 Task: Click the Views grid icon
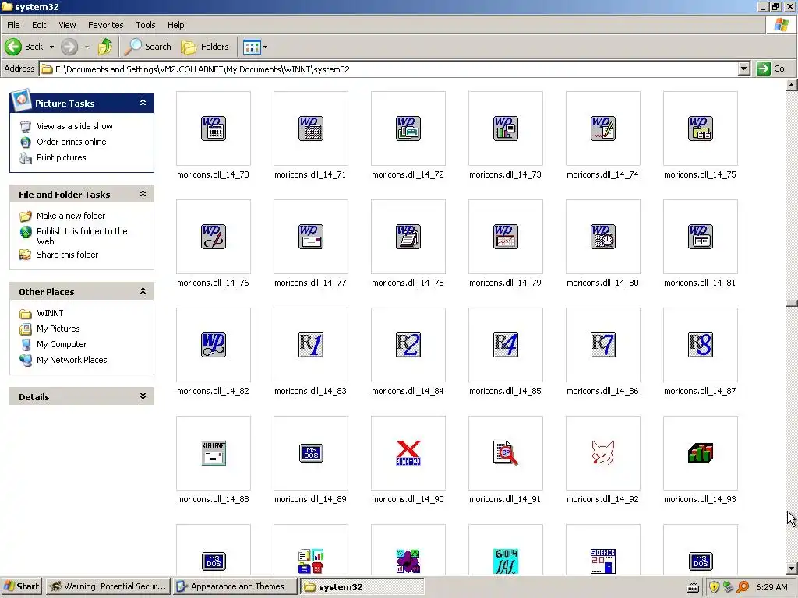(252, 47)
